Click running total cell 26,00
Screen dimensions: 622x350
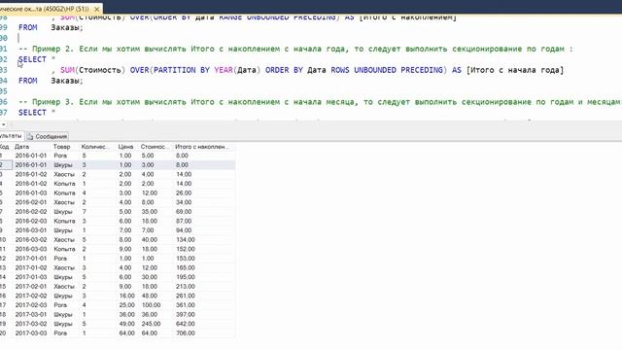pyautogui.click(x=184, y=192)
